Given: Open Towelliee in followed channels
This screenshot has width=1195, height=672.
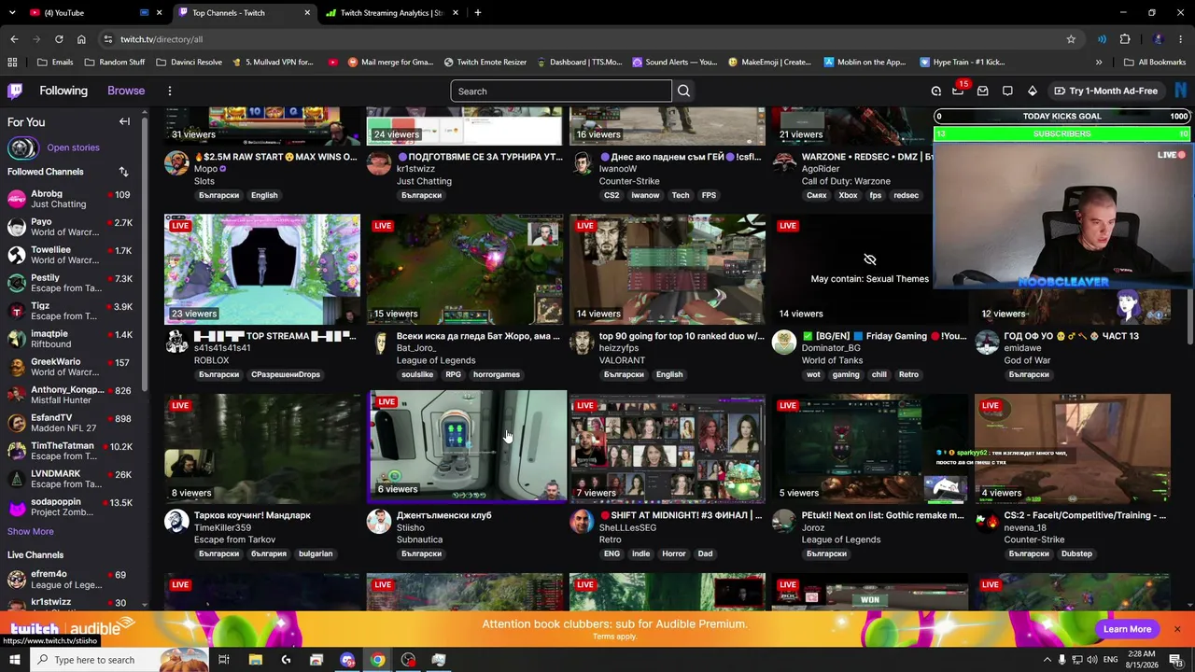Looking at the screenshot, I should pyautogui.click(x=70, y=255).
